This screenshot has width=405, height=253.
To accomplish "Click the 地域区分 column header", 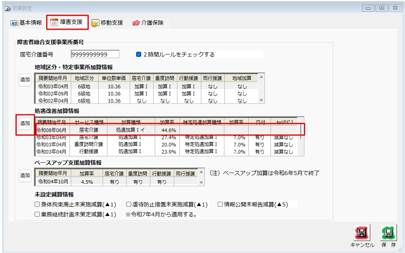I will pyautogui.click(x=84, y=78).
